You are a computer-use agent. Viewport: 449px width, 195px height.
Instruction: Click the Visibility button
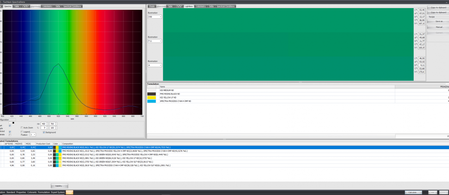(x=59, y=186)
